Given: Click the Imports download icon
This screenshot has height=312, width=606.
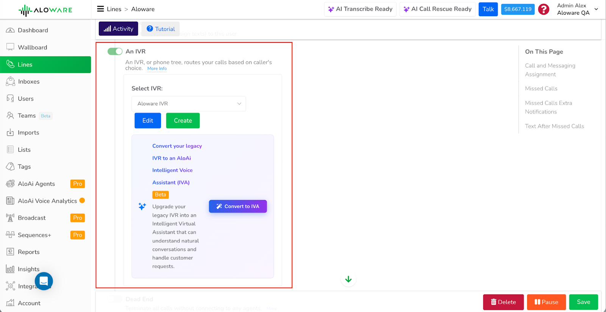Looking at the screenshot, I should coord(10,132).
